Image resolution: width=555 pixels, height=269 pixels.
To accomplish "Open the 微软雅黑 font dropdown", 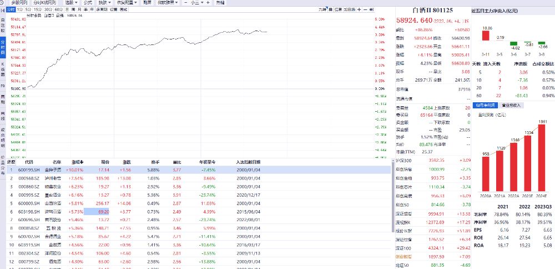I will pyautogui.click(x=165, y=3).
